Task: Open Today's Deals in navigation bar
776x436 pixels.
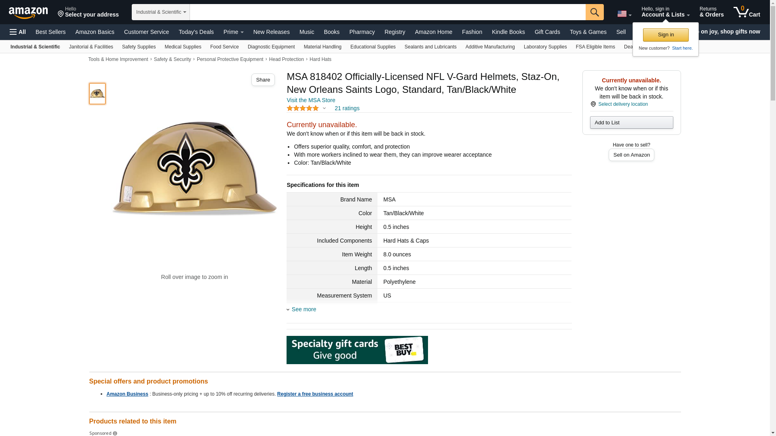Action: coord(196,32)
